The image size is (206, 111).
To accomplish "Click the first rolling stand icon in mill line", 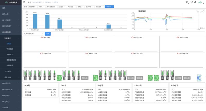I will pyautogui.click(x=25, y=75).
